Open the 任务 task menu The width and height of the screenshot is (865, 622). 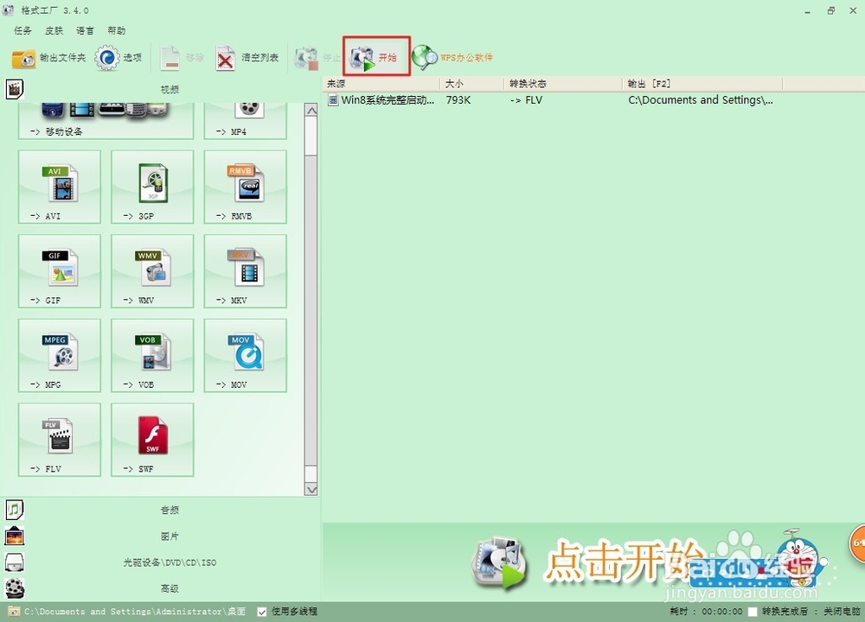coord(22,30)
